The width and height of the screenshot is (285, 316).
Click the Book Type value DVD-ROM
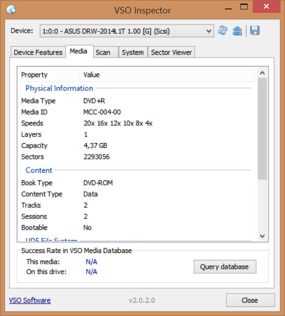pos(98,183)
